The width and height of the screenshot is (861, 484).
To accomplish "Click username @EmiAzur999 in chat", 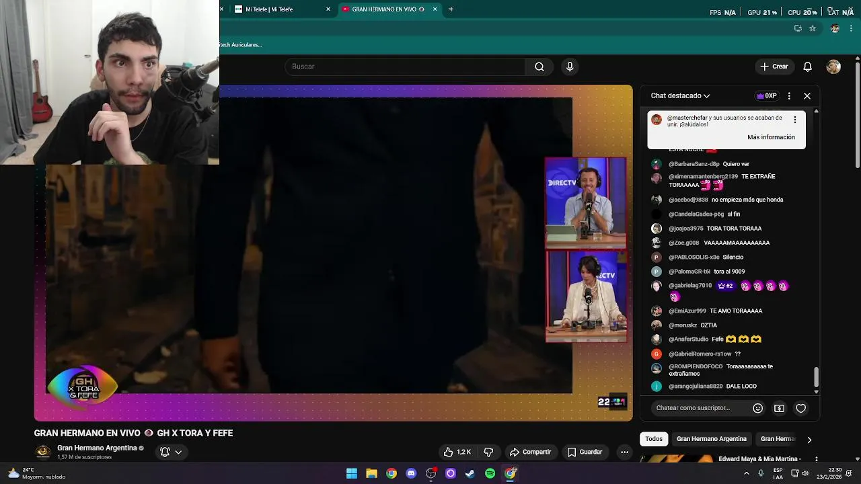I will (687, 311).
